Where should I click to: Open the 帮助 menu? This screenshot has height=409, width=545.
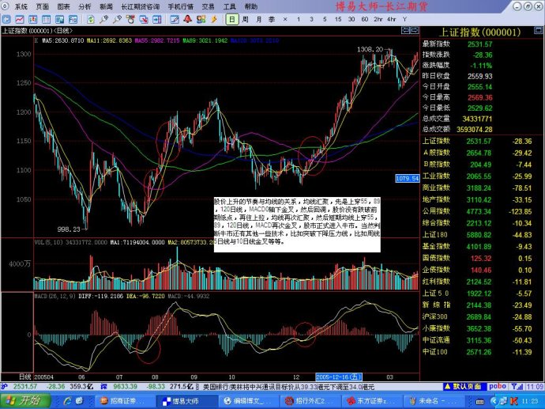click(250, 6)
